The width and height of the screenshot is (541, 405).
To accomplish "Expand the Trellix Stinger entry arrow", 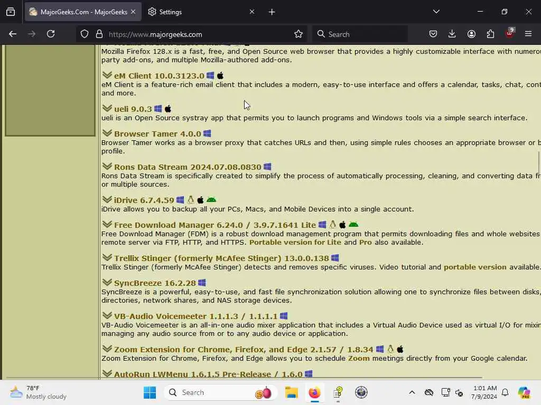I will coord(107,257).
